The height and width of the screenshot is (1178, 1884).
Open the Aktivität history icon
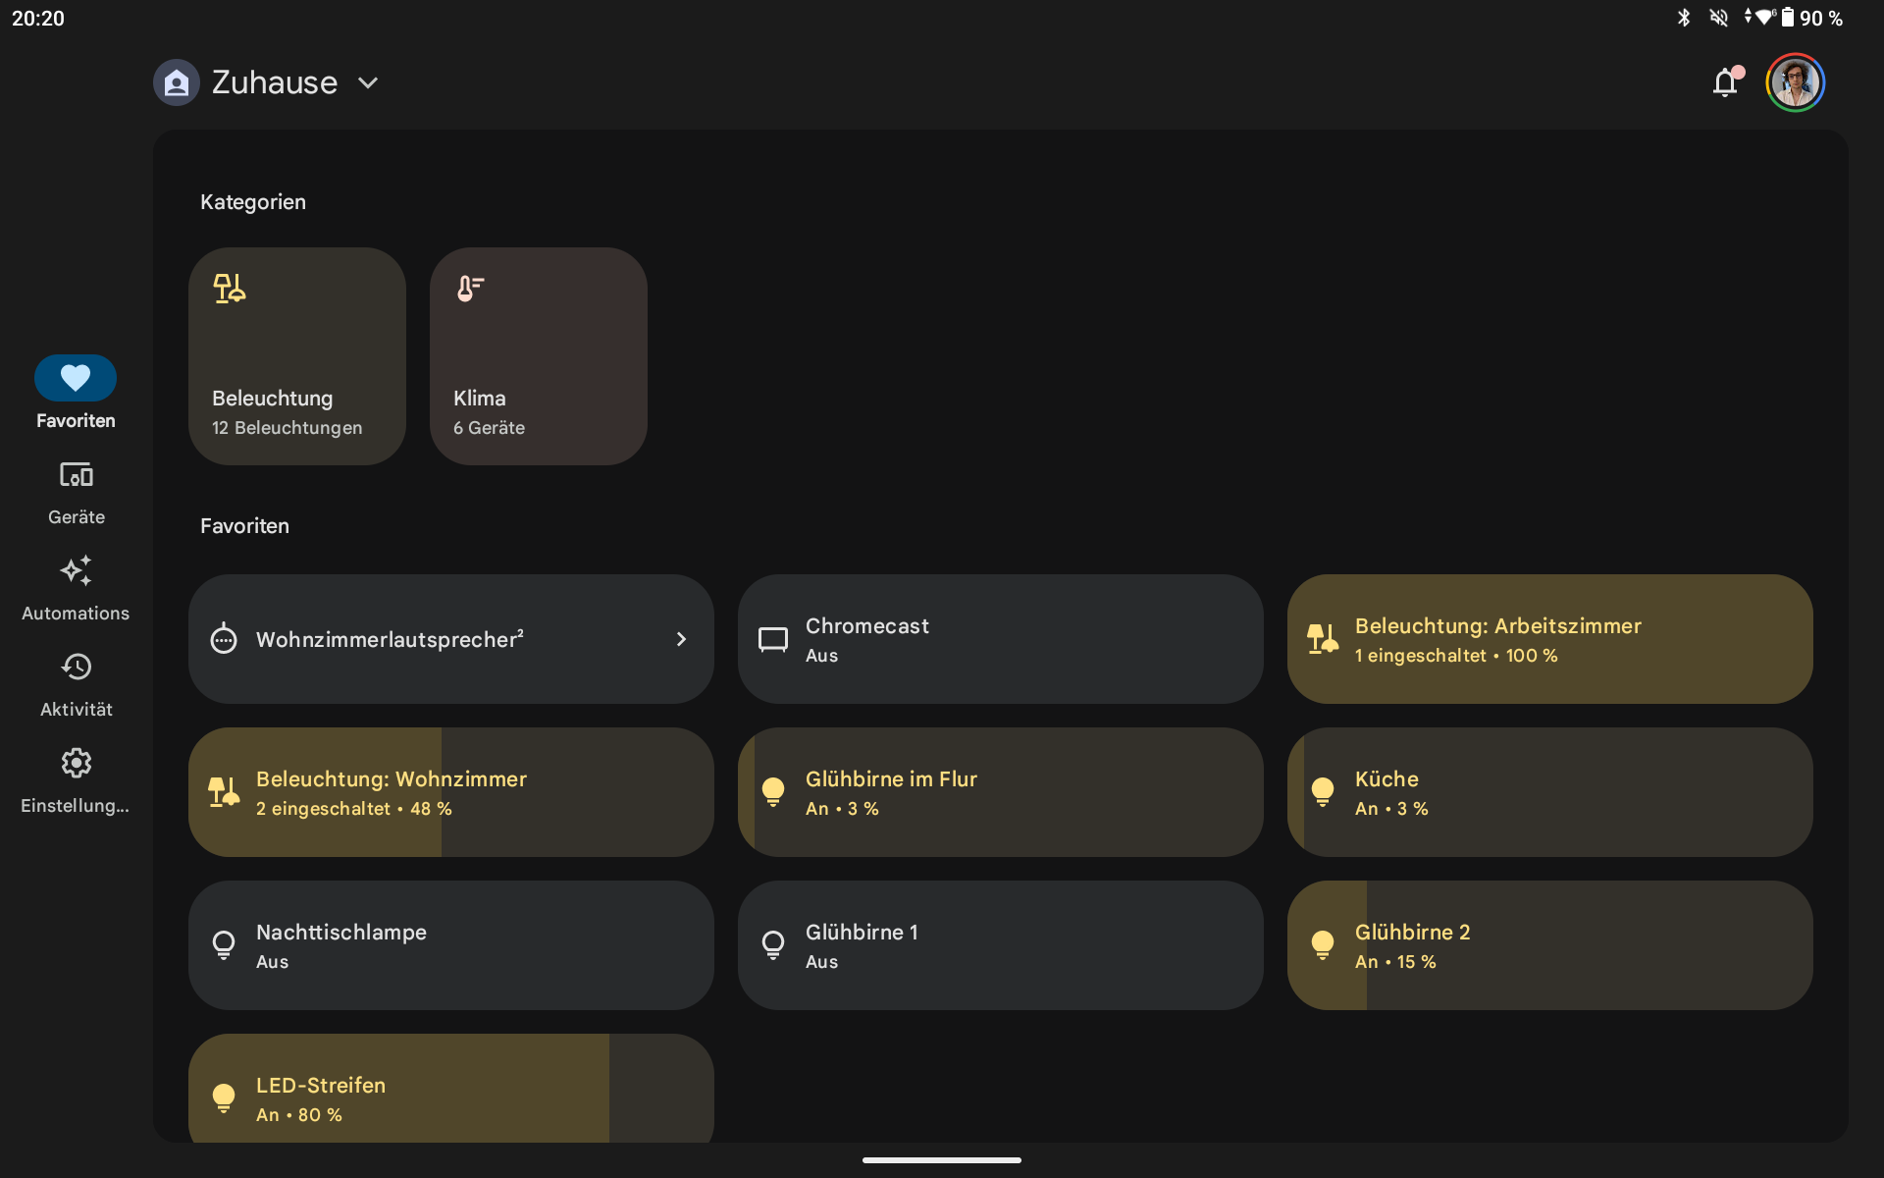pyautogui.click(x=76, y=668)
